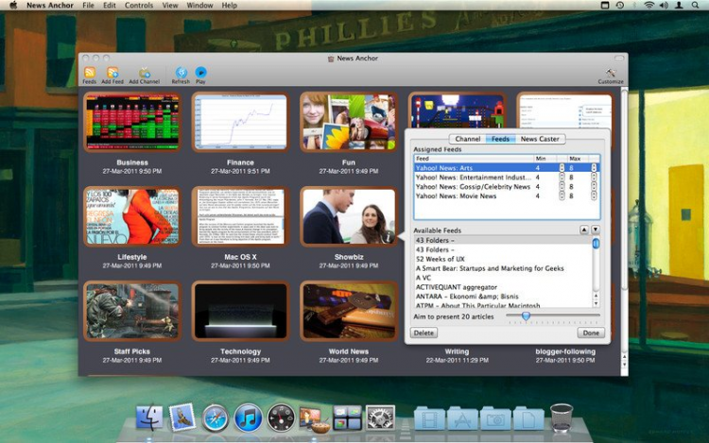Switch to the News Caster tab

click(540, 139)
